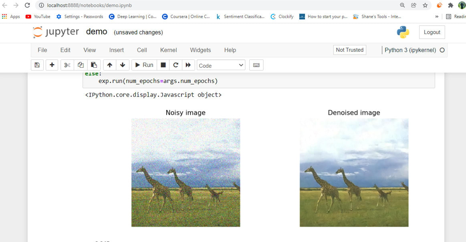The width and height of the screenshot is (466, 242).
Task: Open the Cell menu
Action: [142, 50]
